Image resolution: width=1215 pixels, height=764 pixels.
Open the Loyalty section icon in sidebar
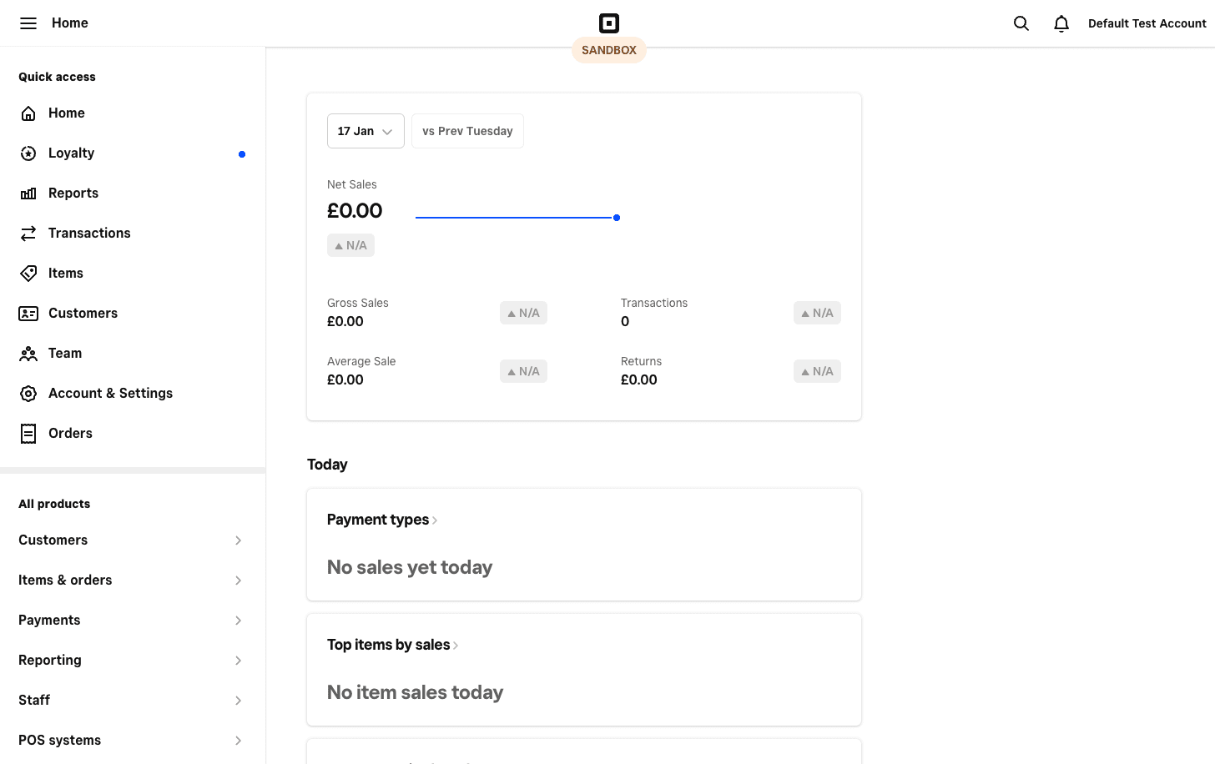click(28, 153)
